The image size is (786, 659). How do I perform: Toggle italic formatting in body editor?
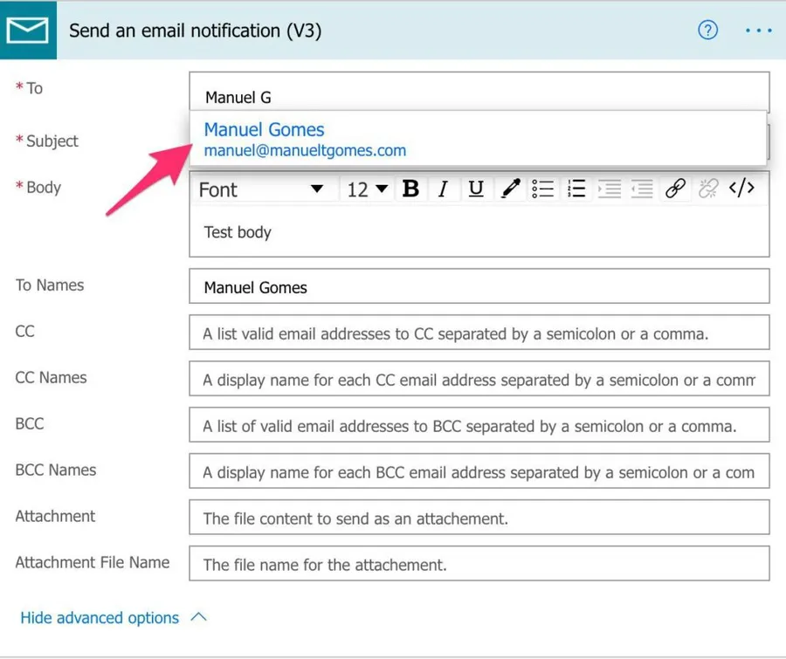pyautogui.click(x=443, y=189)
